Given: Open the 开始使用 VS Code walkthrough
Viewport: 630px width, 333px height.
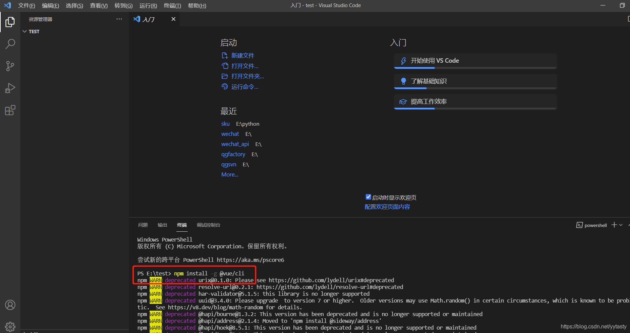Looking at the screenshot, I should 475,61.
